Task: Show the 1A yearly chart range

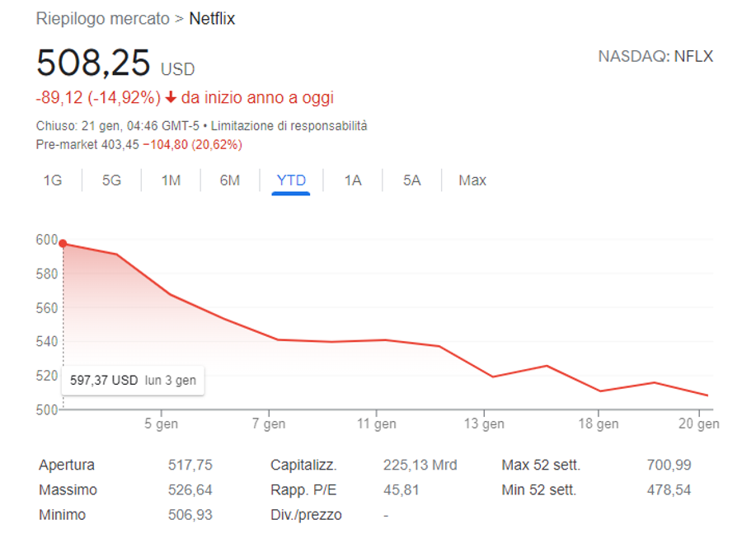Action: pos(353,180)
